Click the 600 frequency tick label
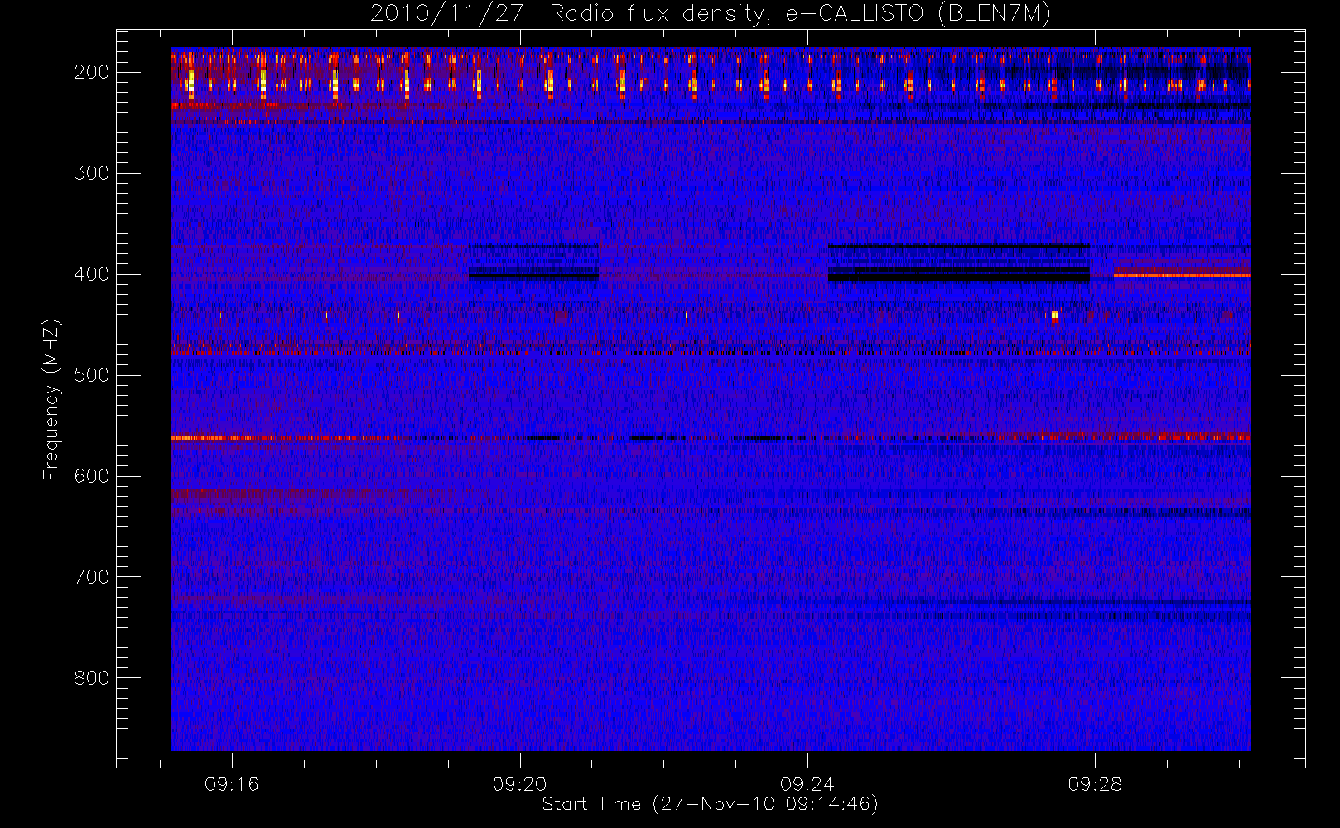 pyautogui.click(x=92, y=476)
